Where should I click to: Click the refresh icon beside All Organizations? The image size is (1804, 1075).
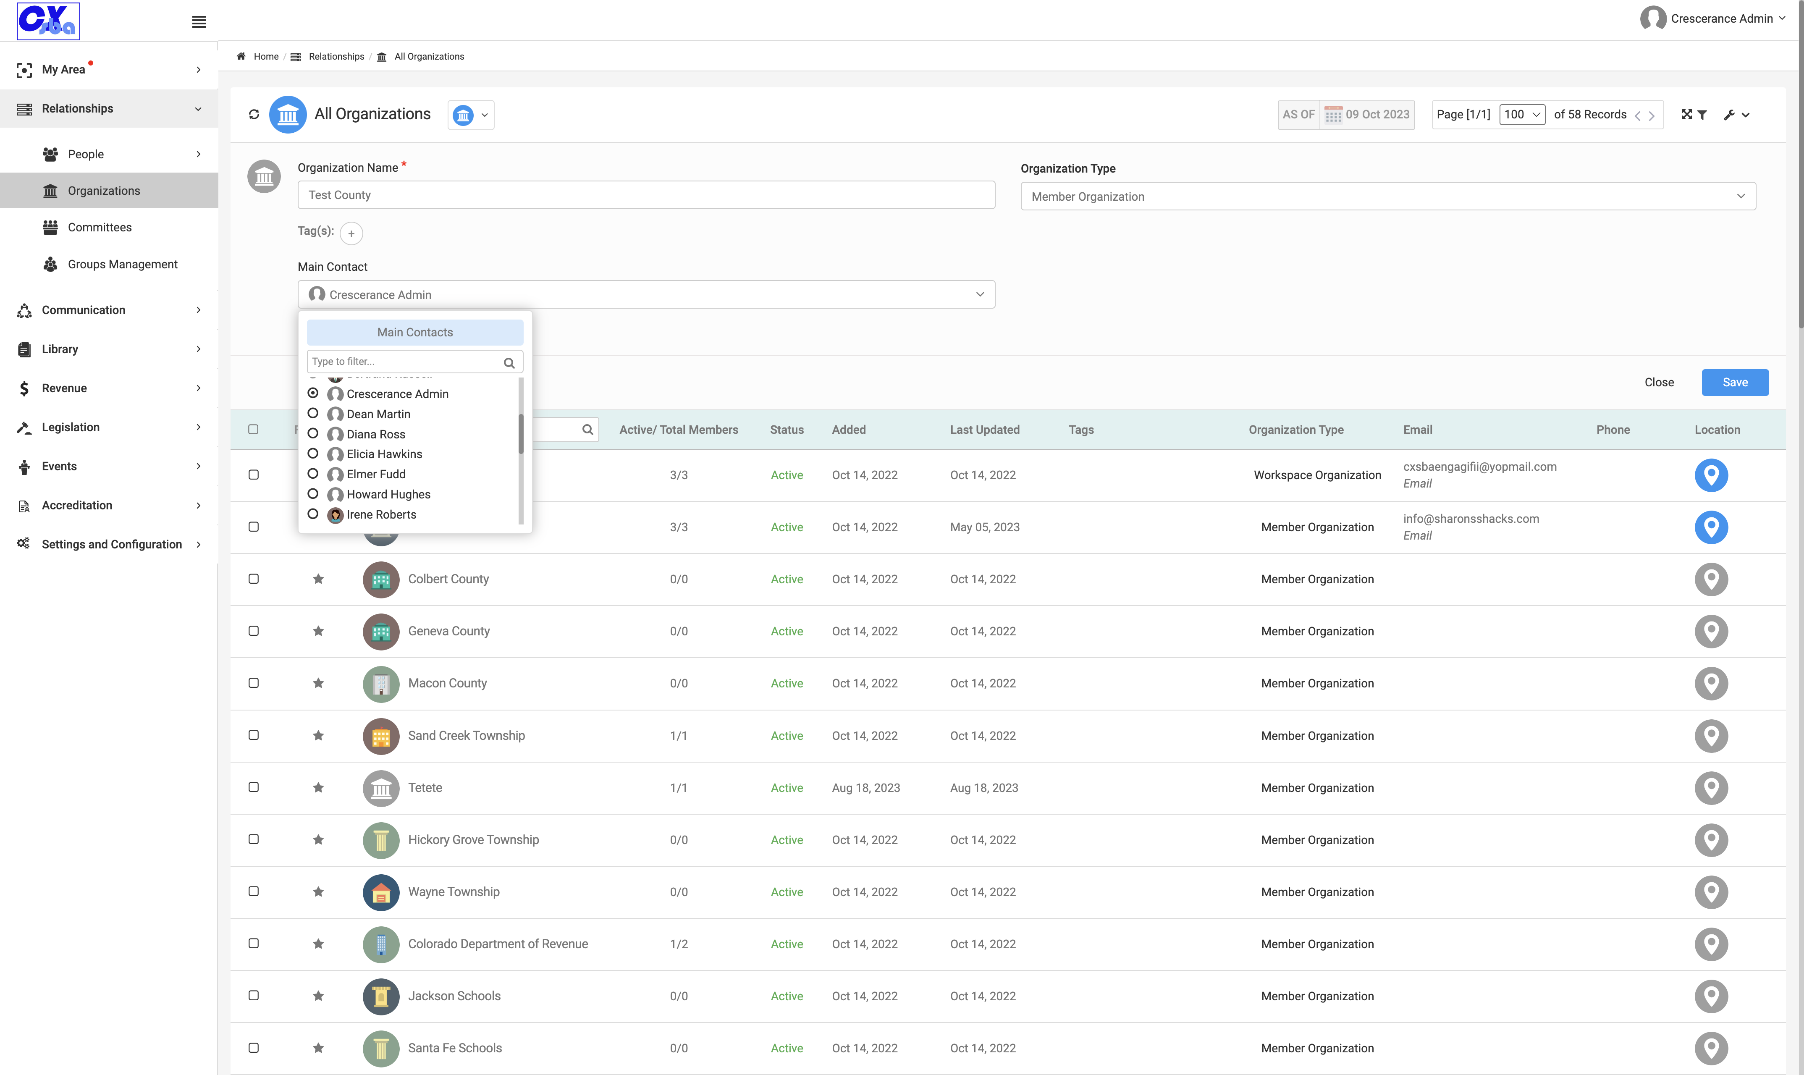click(x=254, y=115)
